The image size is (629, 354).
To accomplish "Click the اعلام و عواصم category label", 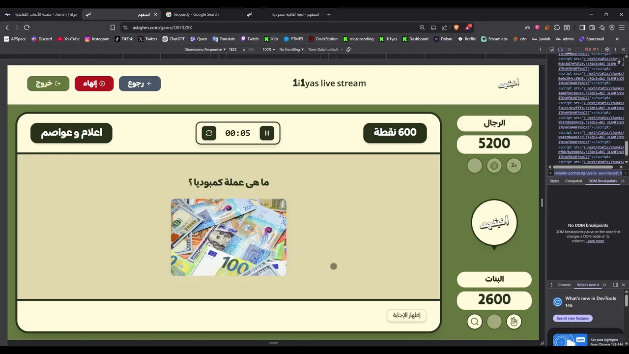I will tap(71, 133).
